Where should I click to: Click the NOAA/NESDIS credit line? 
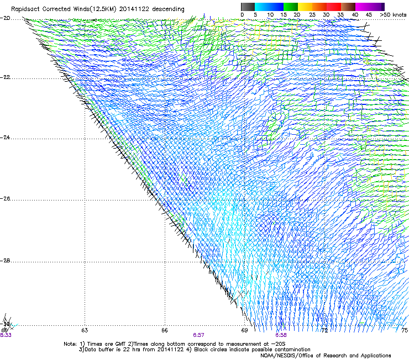(x=326, y=356)
